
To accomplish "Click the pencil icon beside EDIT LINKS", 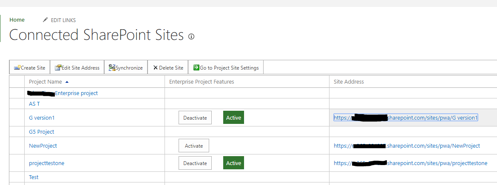I will click(45, 20).
